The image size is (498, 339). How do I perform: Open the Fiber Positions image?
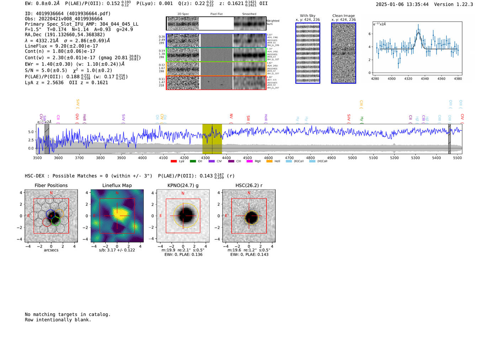[x=51, y=216]
